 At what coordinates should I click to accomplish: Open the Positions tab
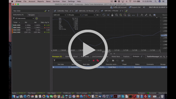click(x=126, y=56)
